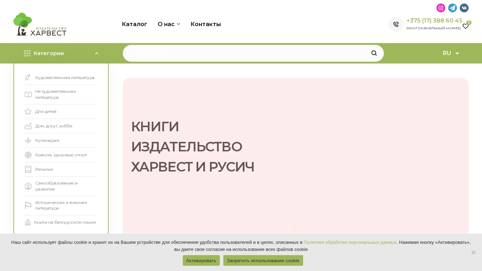
Task: Click the religion book icon
Action: pyautogui.click(x=28, y=169)
